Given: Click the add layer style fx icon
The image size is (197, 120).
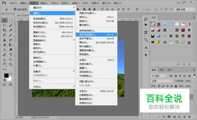Looking at the screenshot, I should [x=164, y=117].
